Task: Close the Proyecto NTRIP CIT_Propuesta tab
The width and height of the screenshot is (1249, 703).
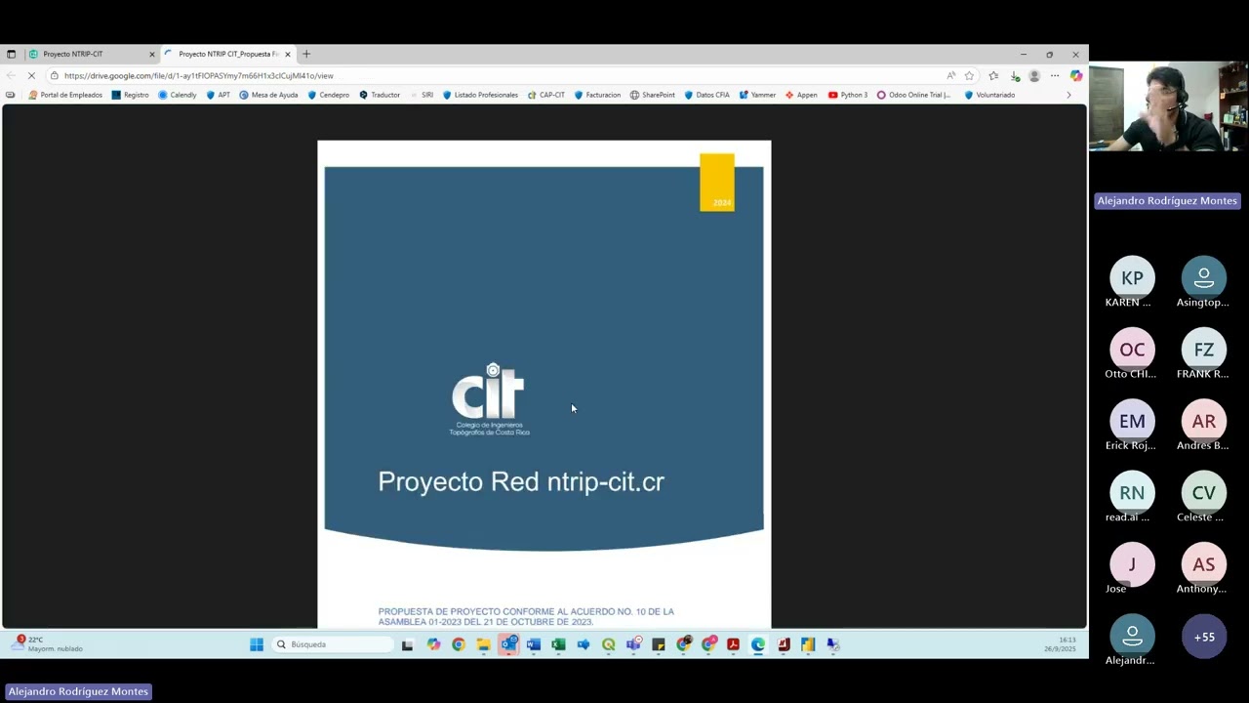Action: tap(287, 55)
